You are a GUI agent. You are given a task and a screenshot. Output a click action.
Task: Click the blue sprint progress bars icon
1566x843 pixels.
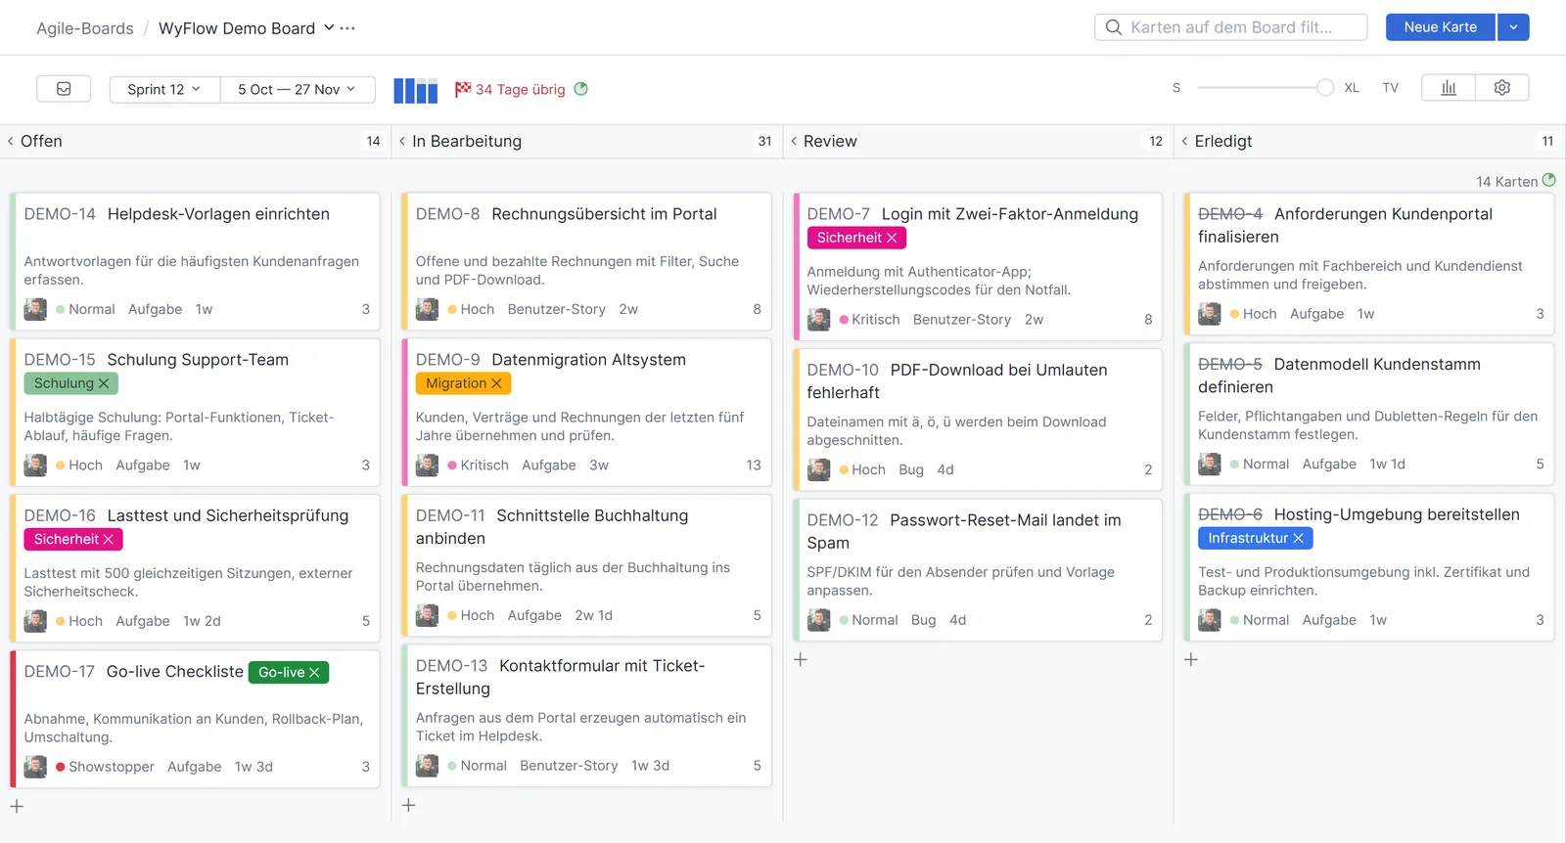(416, 90)
